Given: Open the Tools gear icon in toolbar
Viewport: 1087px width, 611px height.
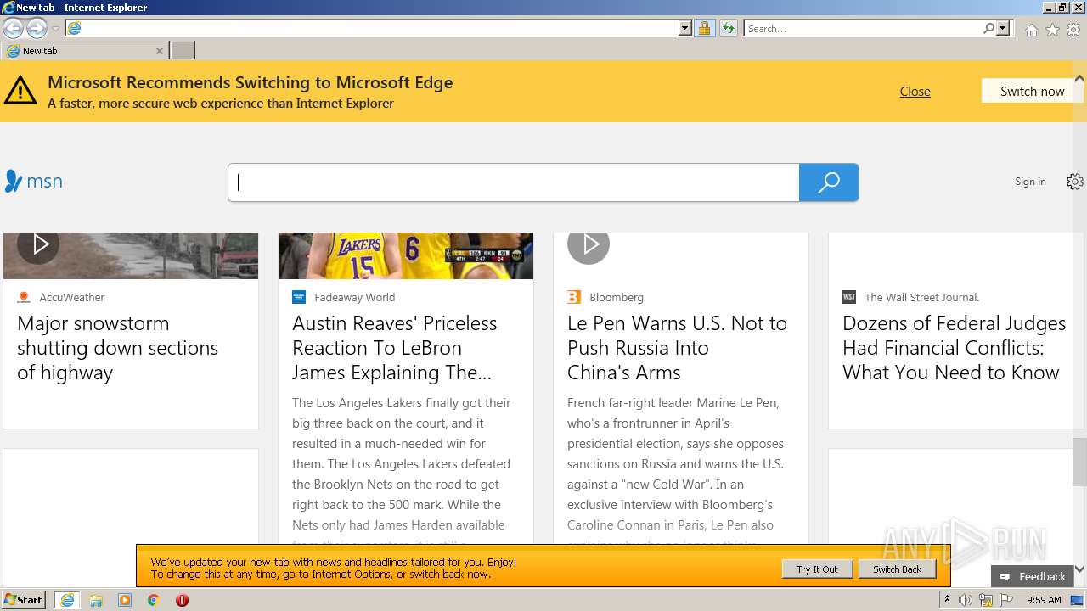Looking at the screenshot, I should coord(1073,30).
